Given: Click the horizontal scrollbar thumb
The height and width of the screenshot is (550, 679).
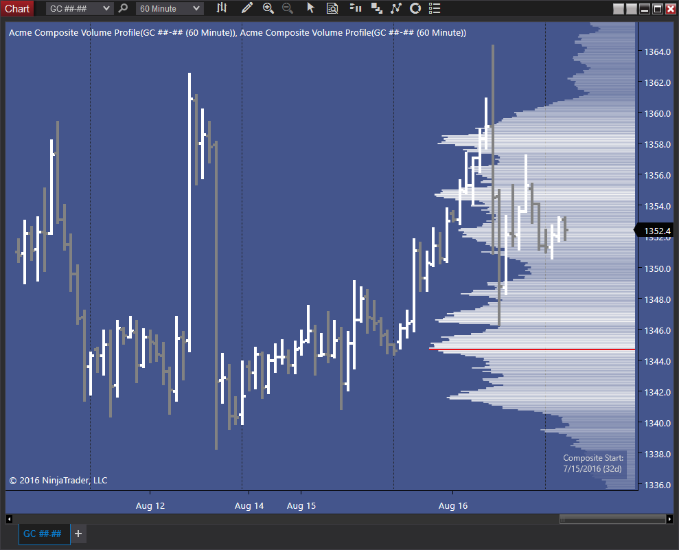Looking at the screenshot, I should tap(612, 519).
